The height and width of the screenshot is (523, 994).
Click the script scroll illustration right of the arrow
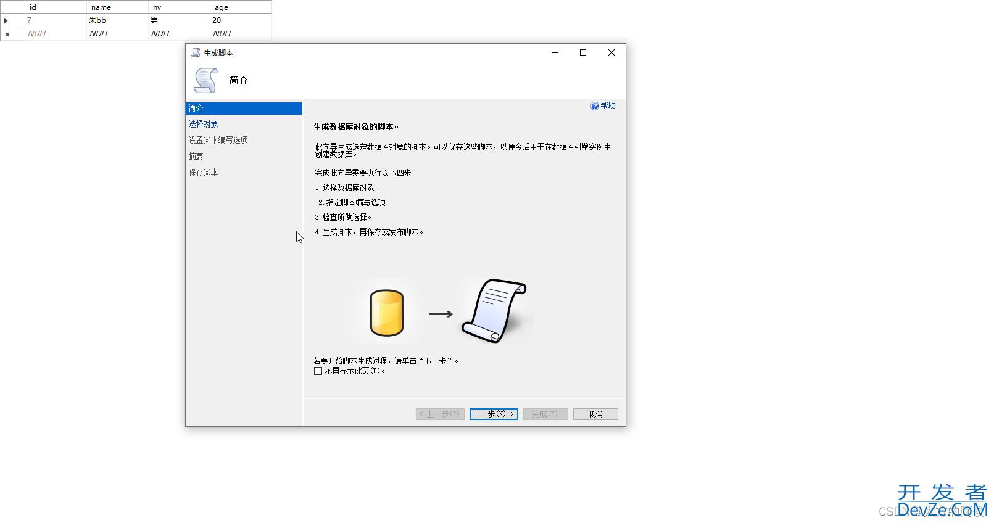pos(495,311)
